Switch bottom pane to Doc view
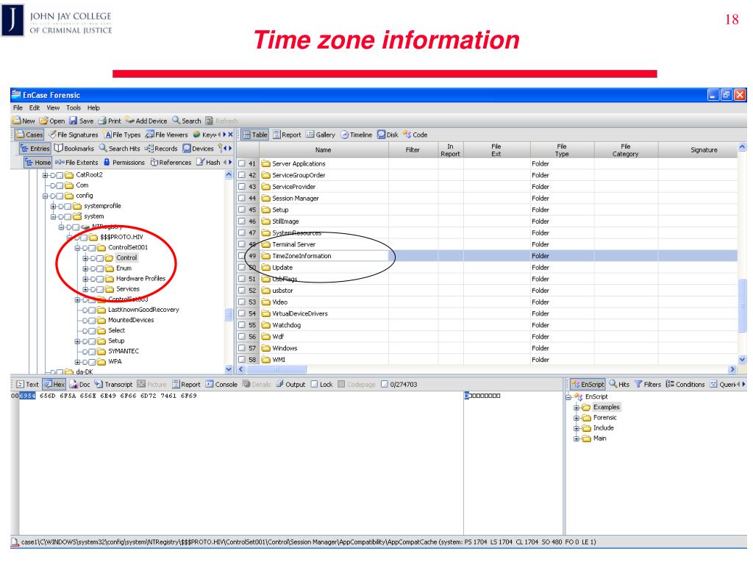This screenshot has width=753, height=565. pos(79,384)
